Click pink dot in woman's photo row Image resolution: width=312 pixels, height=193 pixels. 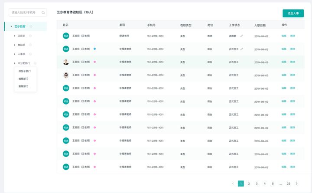(x=95, y=75)
